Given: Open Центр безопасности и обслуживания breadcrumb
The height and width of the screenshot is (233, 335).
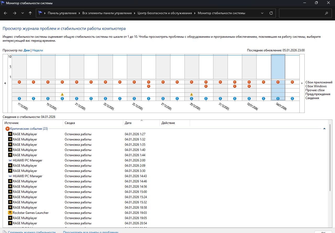Looking at the screenshot, I should [x=165, y=13].
